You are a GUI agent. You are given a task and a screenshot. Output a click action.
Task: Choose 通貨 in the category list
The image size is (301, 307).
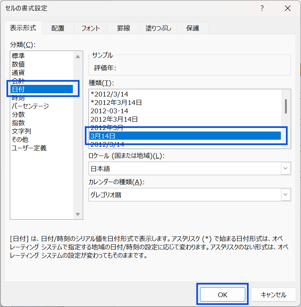tap(18, 72)
